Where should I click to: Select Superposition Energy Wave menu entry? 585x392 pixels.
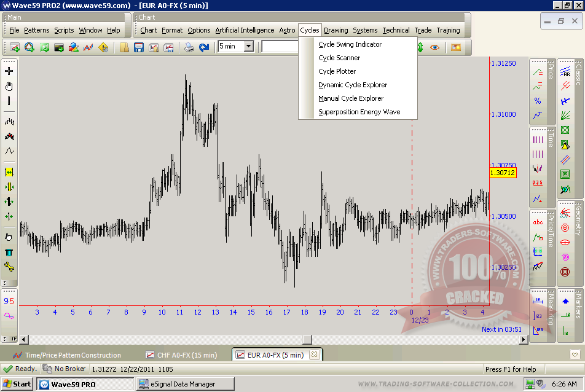pyautogui.click(x=359, y=112)
